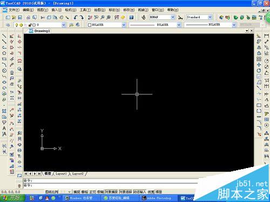Click the text style A icon

click(x=144, y=17)
